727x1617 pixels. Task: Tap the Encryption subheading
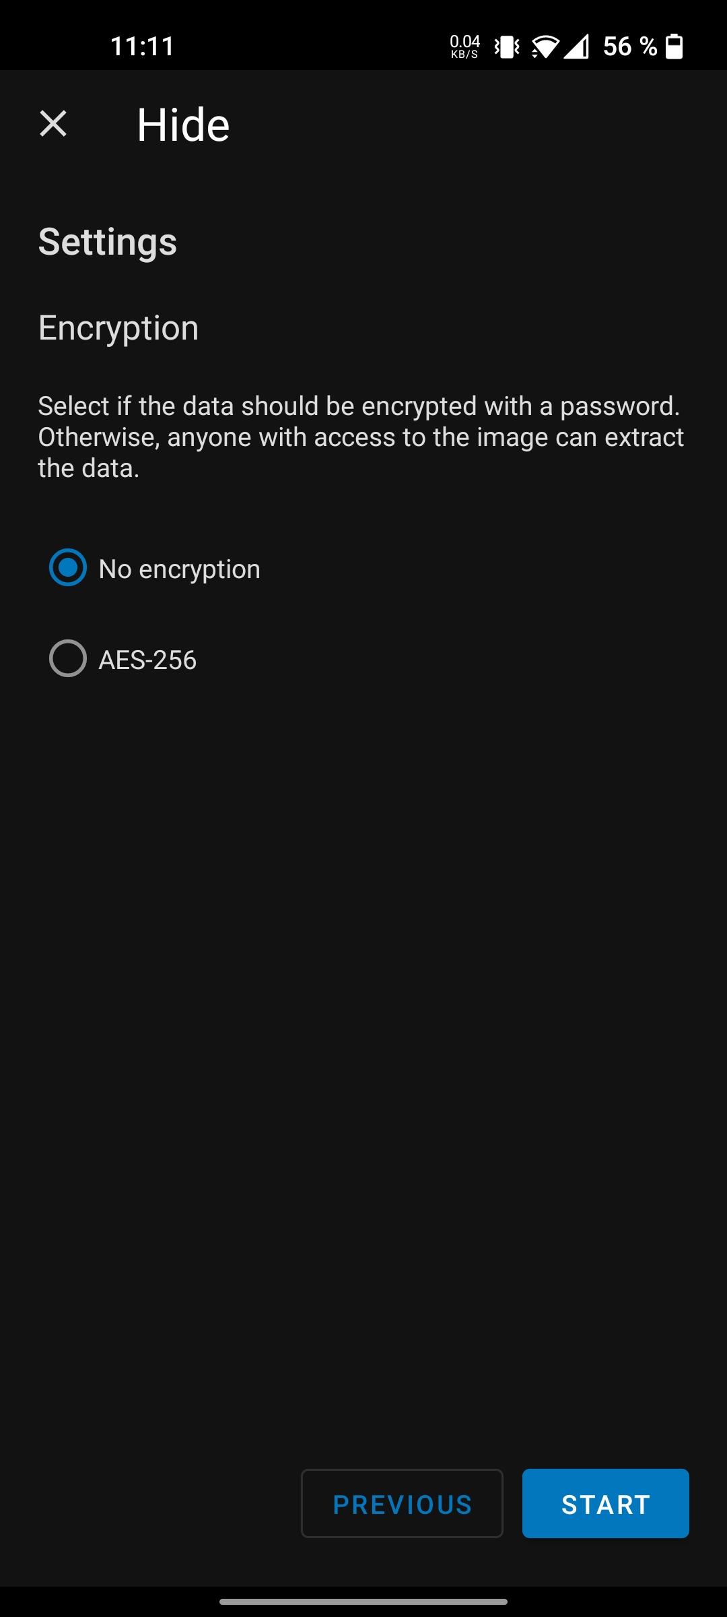coord(118,328)
